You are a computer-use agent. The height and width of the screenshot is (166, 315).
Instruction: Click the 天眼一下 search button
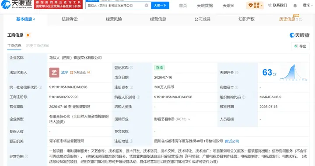tap(160, 5)
